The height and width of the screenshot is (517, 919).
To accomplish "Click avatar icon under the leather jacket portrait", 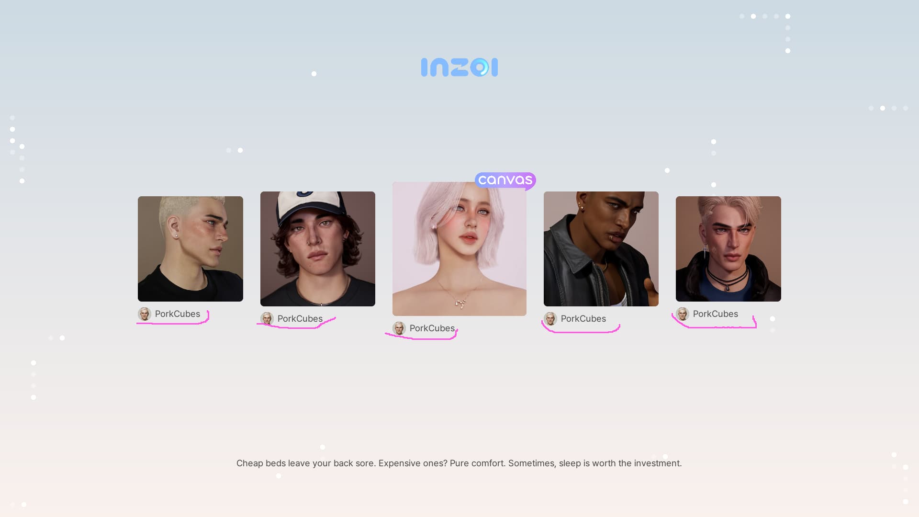I will 550,319.
